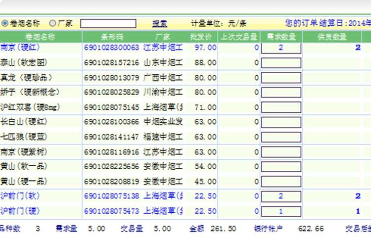Click barcode 6901028157216
The height and width of the screenshot is (241, 371).
click(x=111, y=63)
